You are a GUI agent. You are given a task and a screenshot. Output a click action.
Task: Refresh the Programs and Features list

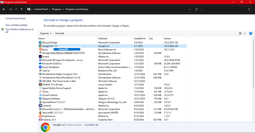pos(196,9)
